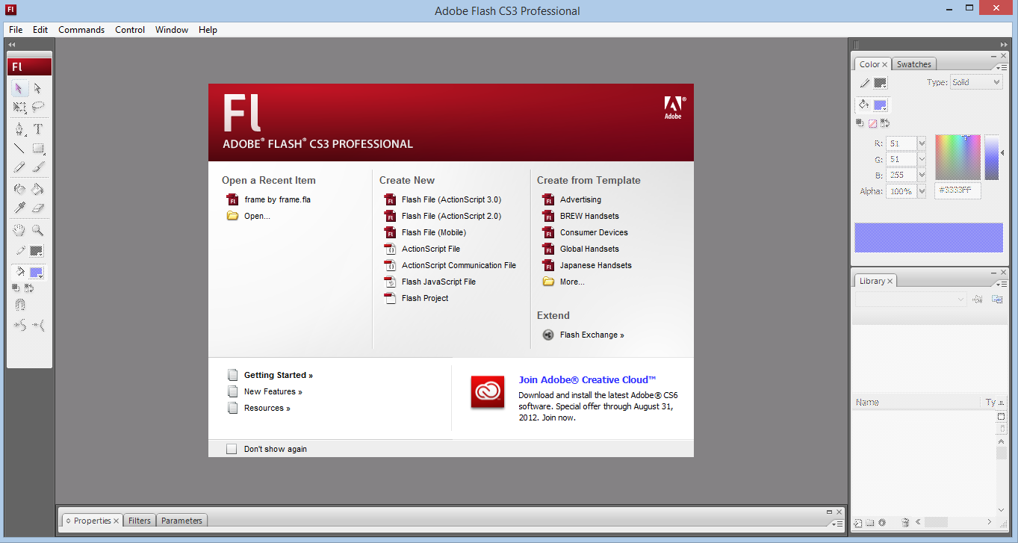Select the Subselection tool

tap(37, 88)
